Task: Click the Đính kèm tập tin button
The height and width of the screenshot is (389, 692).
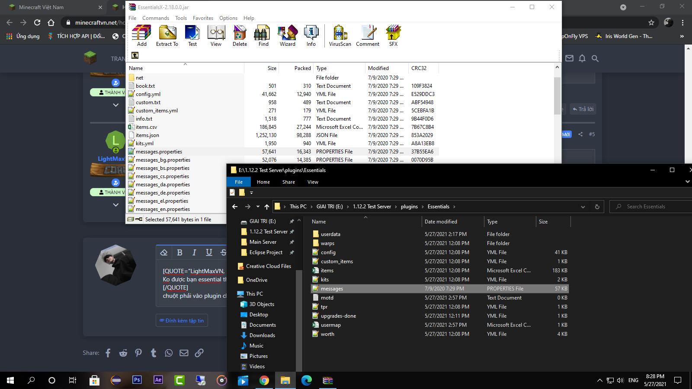Action: [182, 321]
